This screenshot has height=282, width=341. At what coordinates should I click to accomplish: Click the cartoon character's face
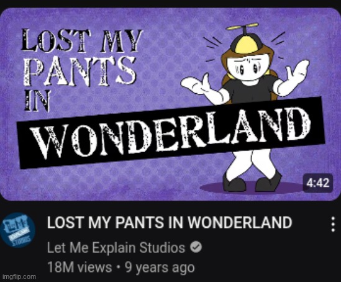[x=247, y=67]
